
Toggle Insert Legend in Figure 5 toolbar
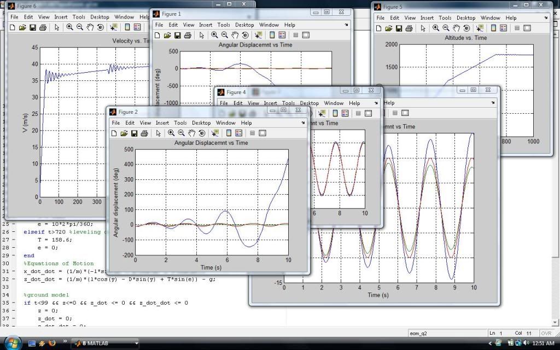(x=503, y=28)
